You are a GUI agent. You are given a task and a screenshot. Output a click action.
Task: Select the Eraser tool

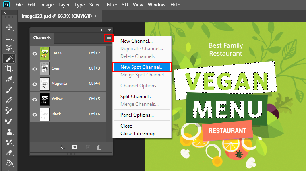(x=9, y=152)
